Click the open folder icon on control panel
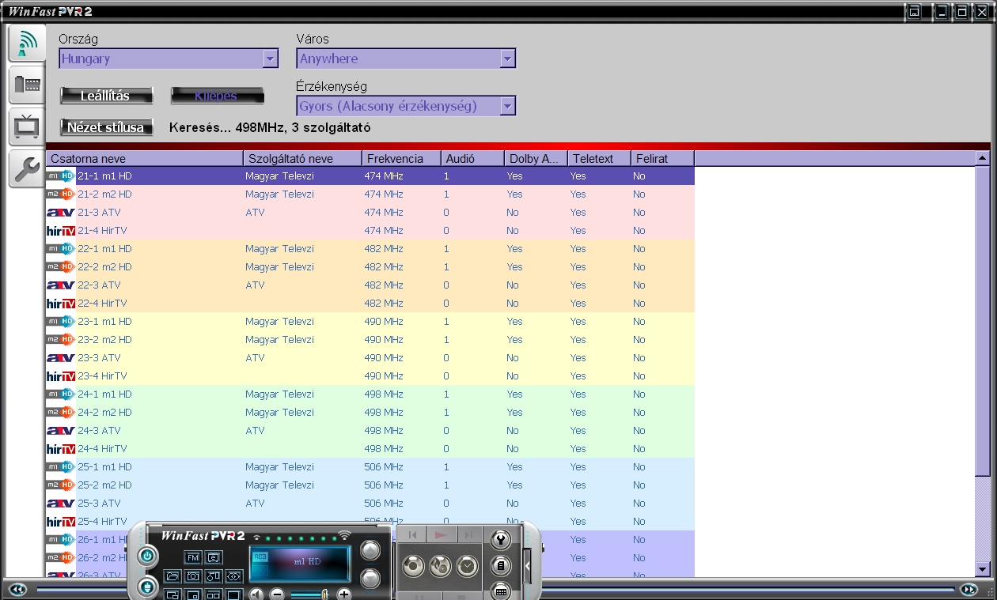This screenshot has width=997, height=600. [172, 576]
